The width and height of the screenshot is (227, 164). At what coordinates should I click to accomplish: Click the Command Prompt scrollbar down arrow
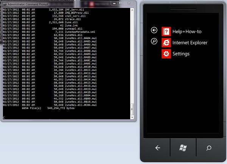pos(132,117)
